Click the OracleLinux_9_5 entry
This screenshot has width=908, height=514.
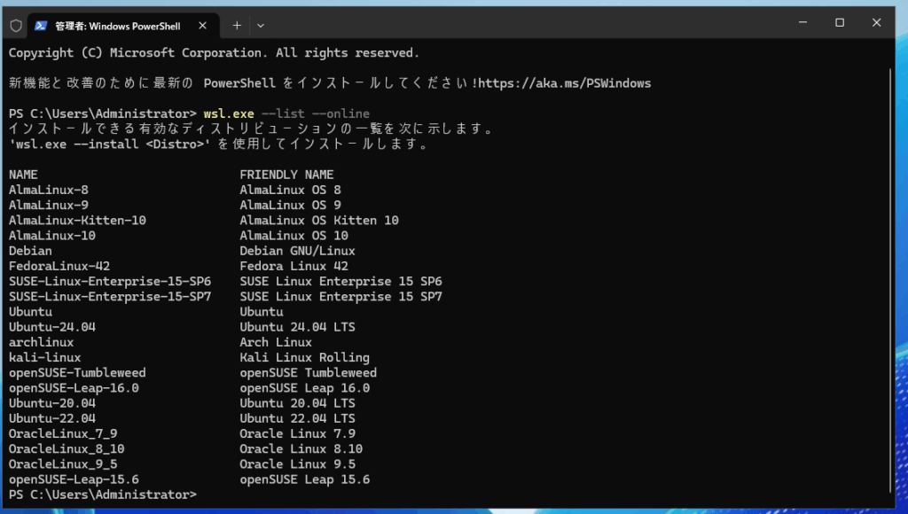[x=63, y=464]
